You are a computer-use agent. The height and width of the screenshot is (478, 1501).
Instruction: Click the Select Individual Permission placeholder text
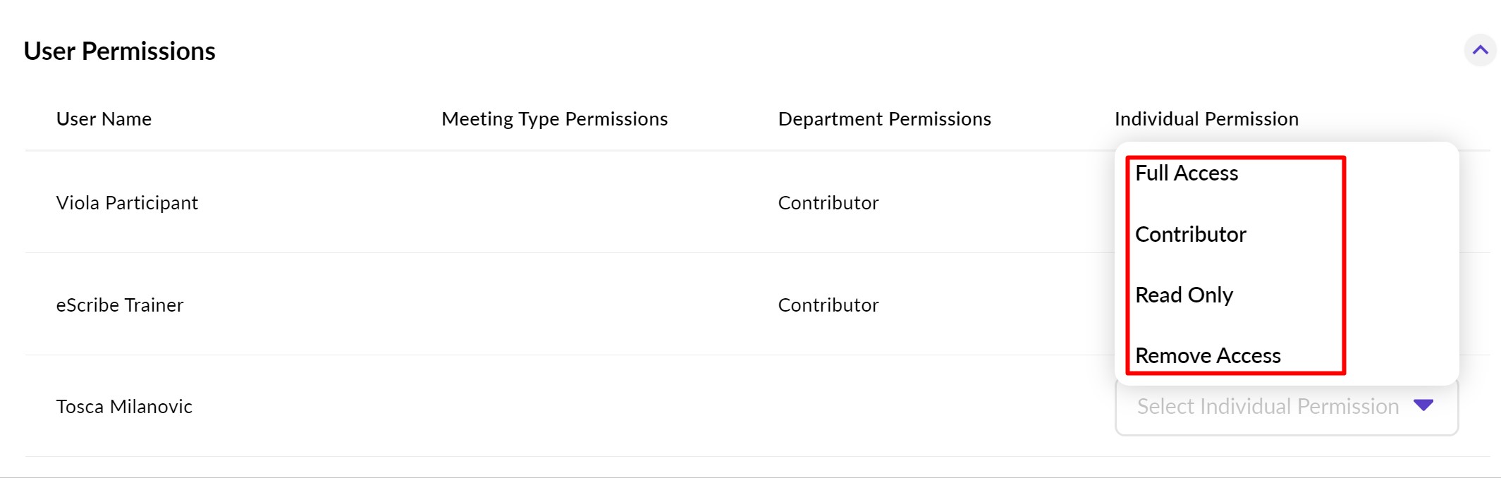pos(1267,407)
